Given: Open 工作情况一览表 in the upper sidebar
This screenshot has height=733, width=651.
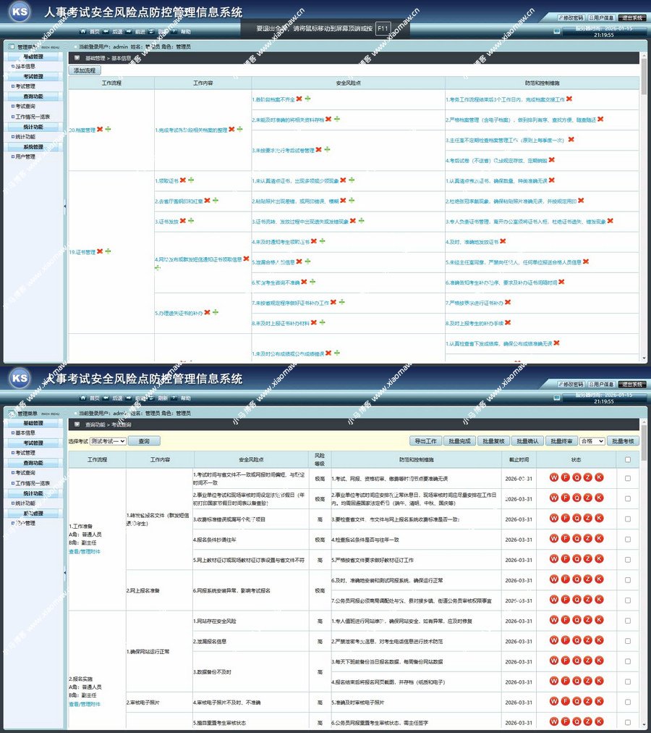Looking at the screenshot, I should click(33, 117).
